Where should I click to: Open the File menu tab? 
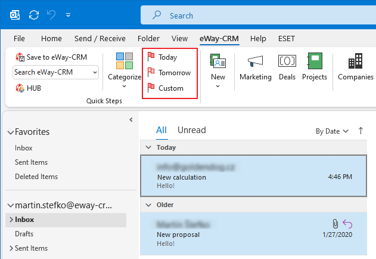pos(19,38)
